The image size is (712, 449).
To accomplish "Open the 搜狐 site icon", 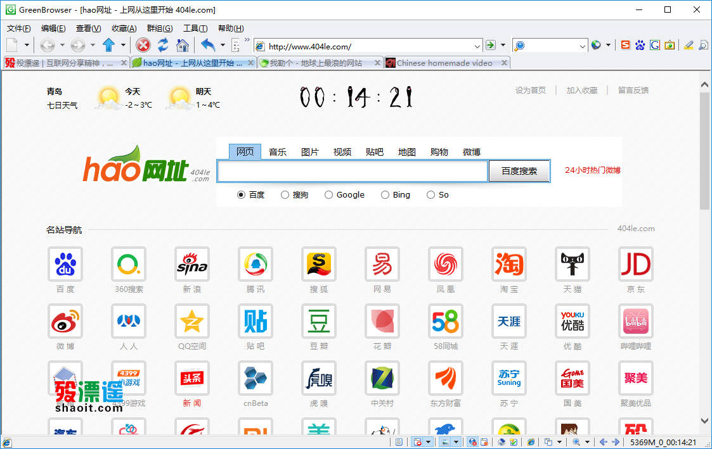I will coord(319,264).
